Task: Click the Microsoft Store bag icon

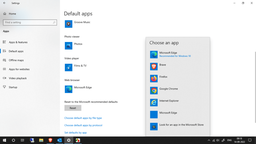Action: tap(154, 126)
